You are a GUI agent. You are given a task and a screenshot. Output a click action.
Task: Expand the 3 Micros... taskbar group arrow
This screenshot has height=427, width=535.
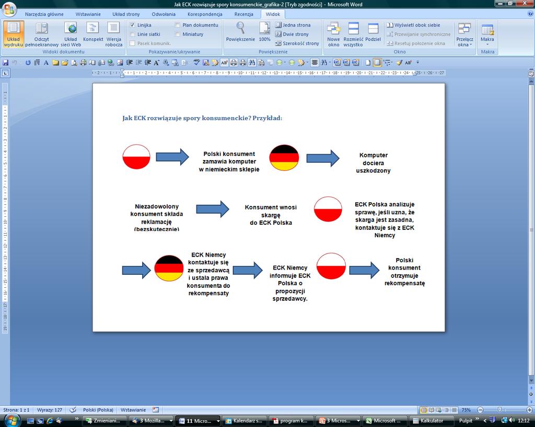pyautogui.click(x=358, y=421)
